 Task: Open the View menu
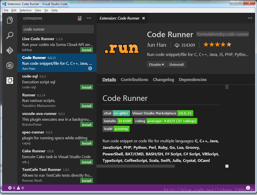click(38, 10)
